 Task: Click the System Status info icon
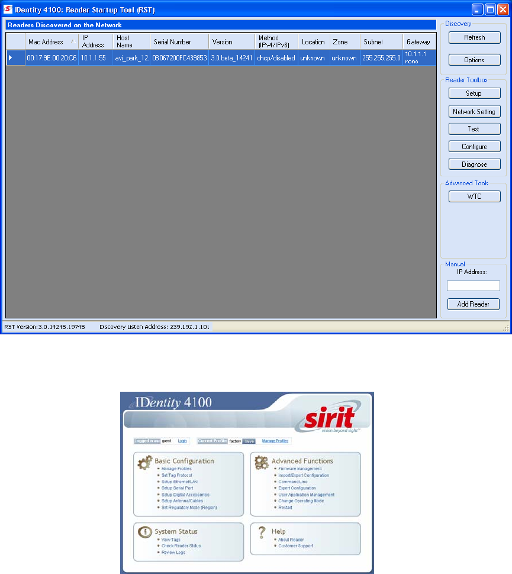144,531
